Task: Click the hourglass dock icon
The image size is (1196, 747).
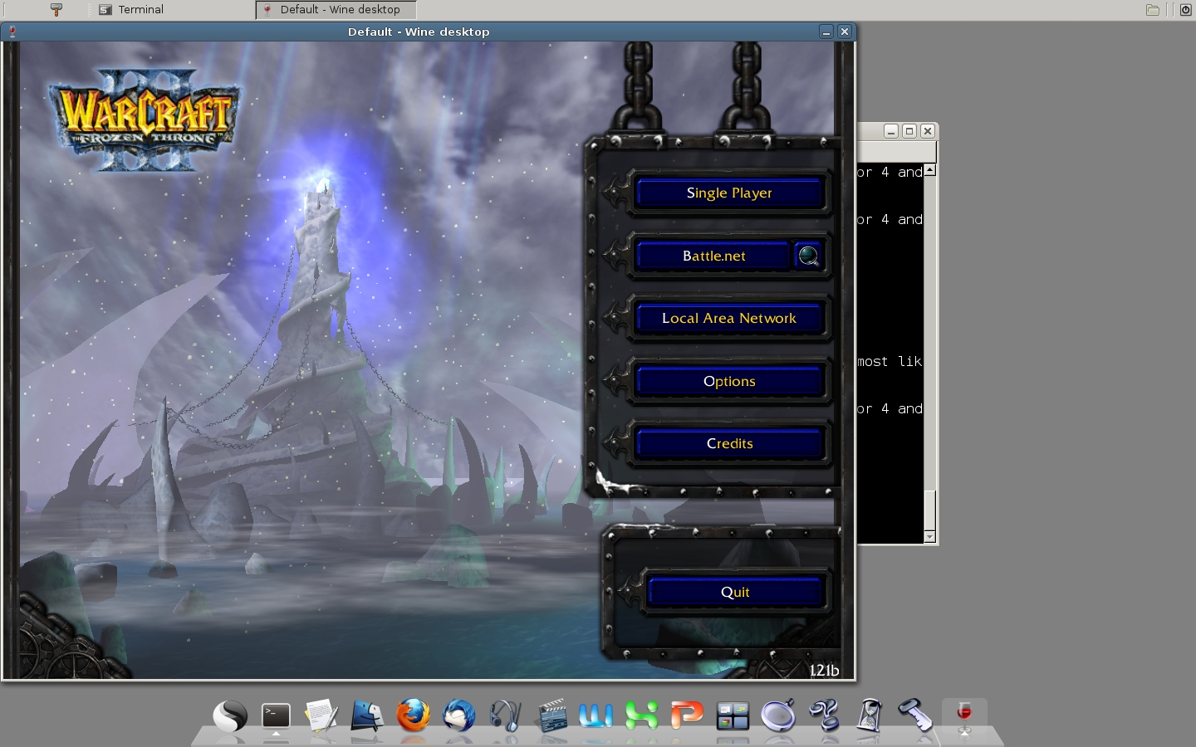Action: pos(870,715)
